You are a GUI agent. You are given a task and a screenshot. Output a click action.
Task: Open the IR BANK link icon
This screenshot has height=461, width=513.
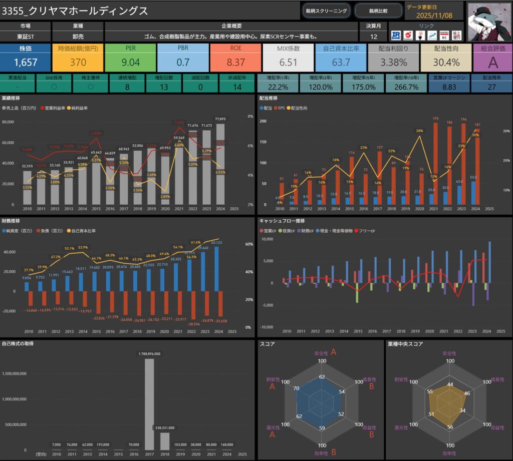coord(396,36)
